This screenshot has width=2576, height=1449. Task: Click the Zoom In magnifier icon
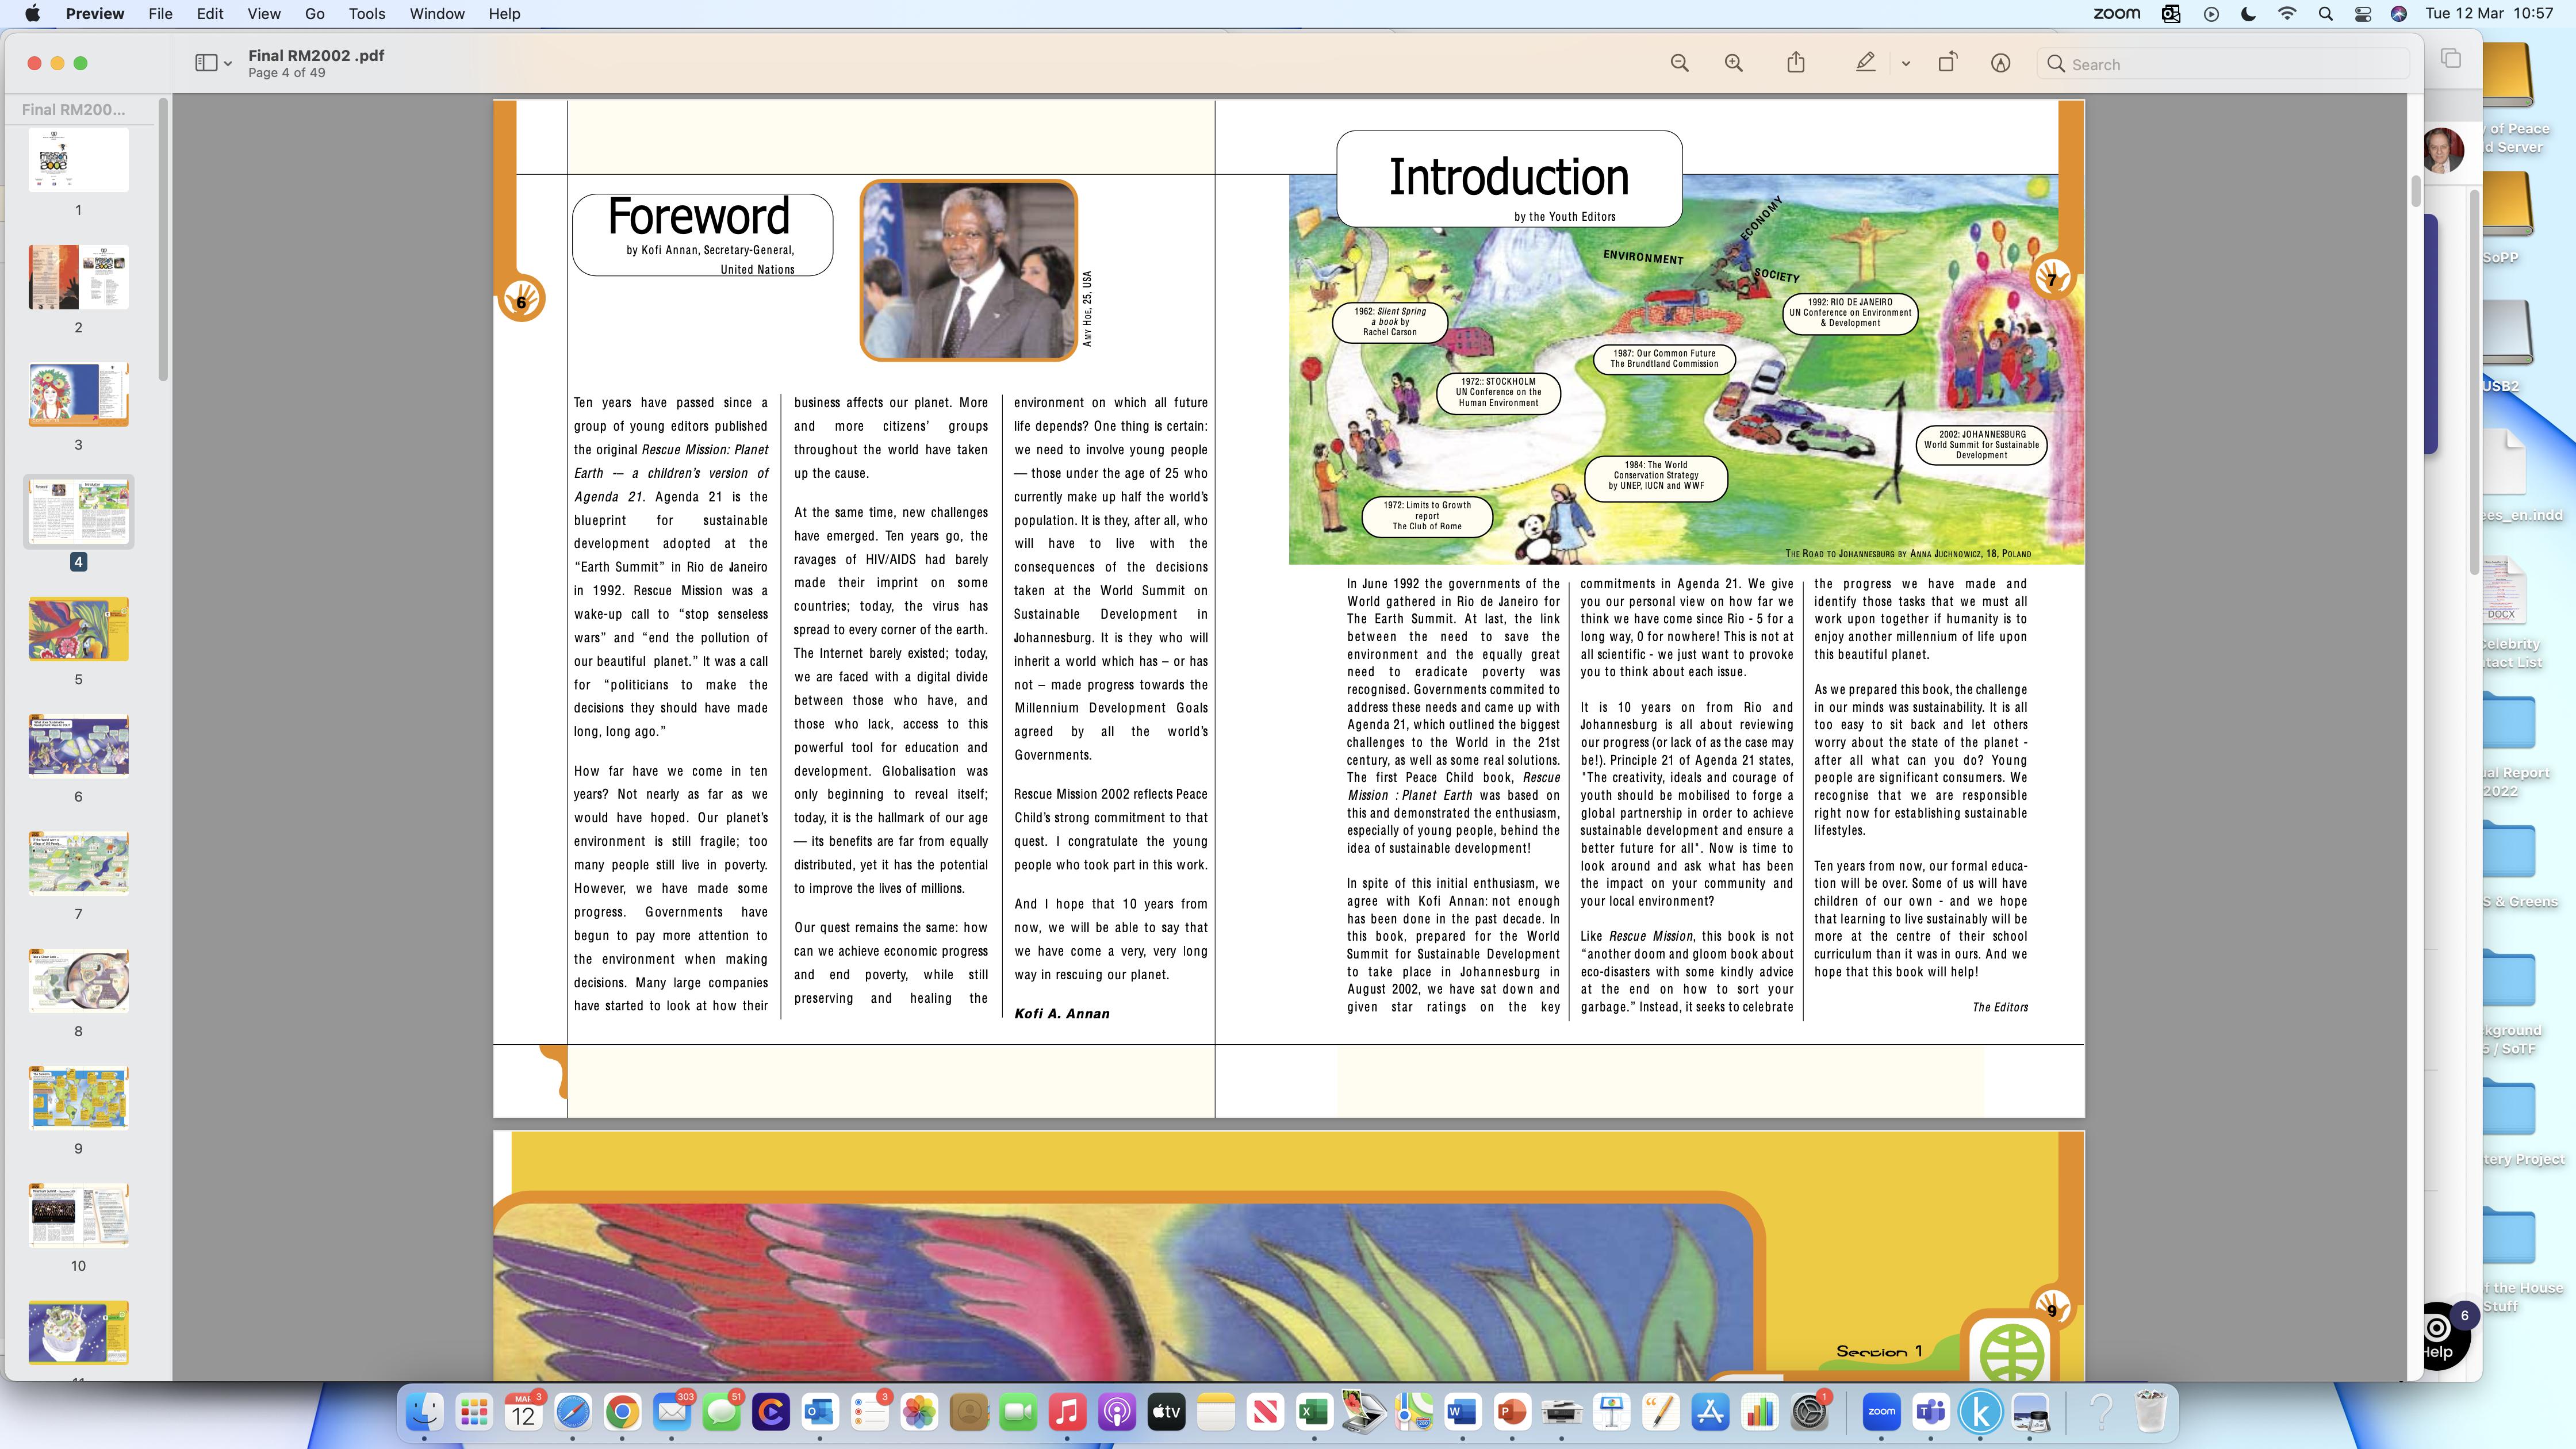click(x=1733, y=63)
